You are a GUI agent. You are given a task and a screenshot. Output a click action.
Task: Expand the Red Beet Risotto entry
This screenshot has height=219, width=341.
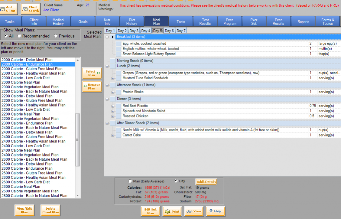point(113,106)
